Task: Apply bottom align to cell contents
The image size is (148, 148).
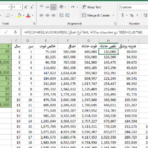Action: click(x=53, y=7)
